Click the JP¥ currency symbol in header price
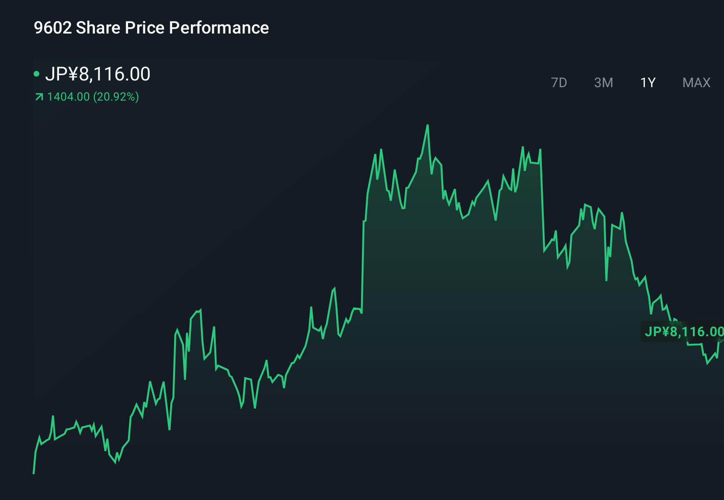724x500 pixels. click(61, 74)
